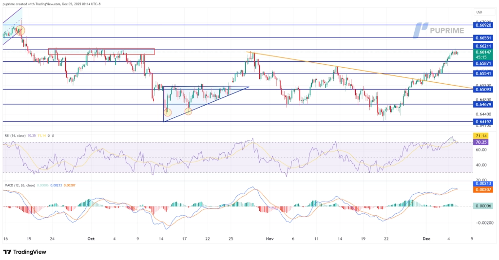
Task: Click the first orange circle in the triangle
Action: pos(168,112)
